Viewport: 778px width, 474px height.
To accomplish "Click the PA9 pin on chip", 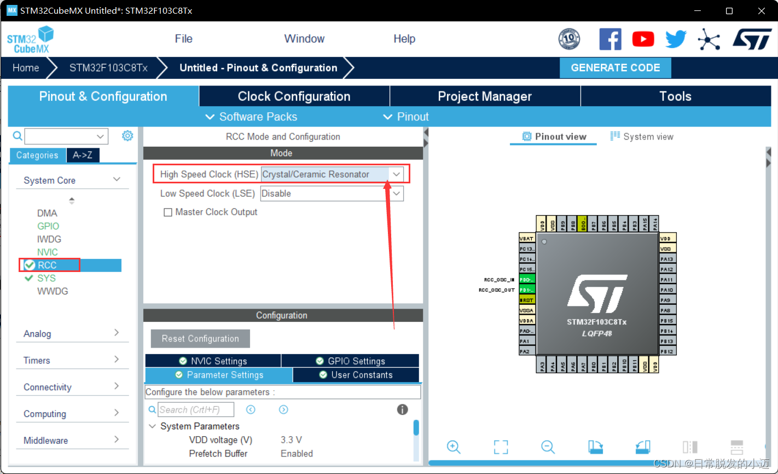I will point(667,300).
